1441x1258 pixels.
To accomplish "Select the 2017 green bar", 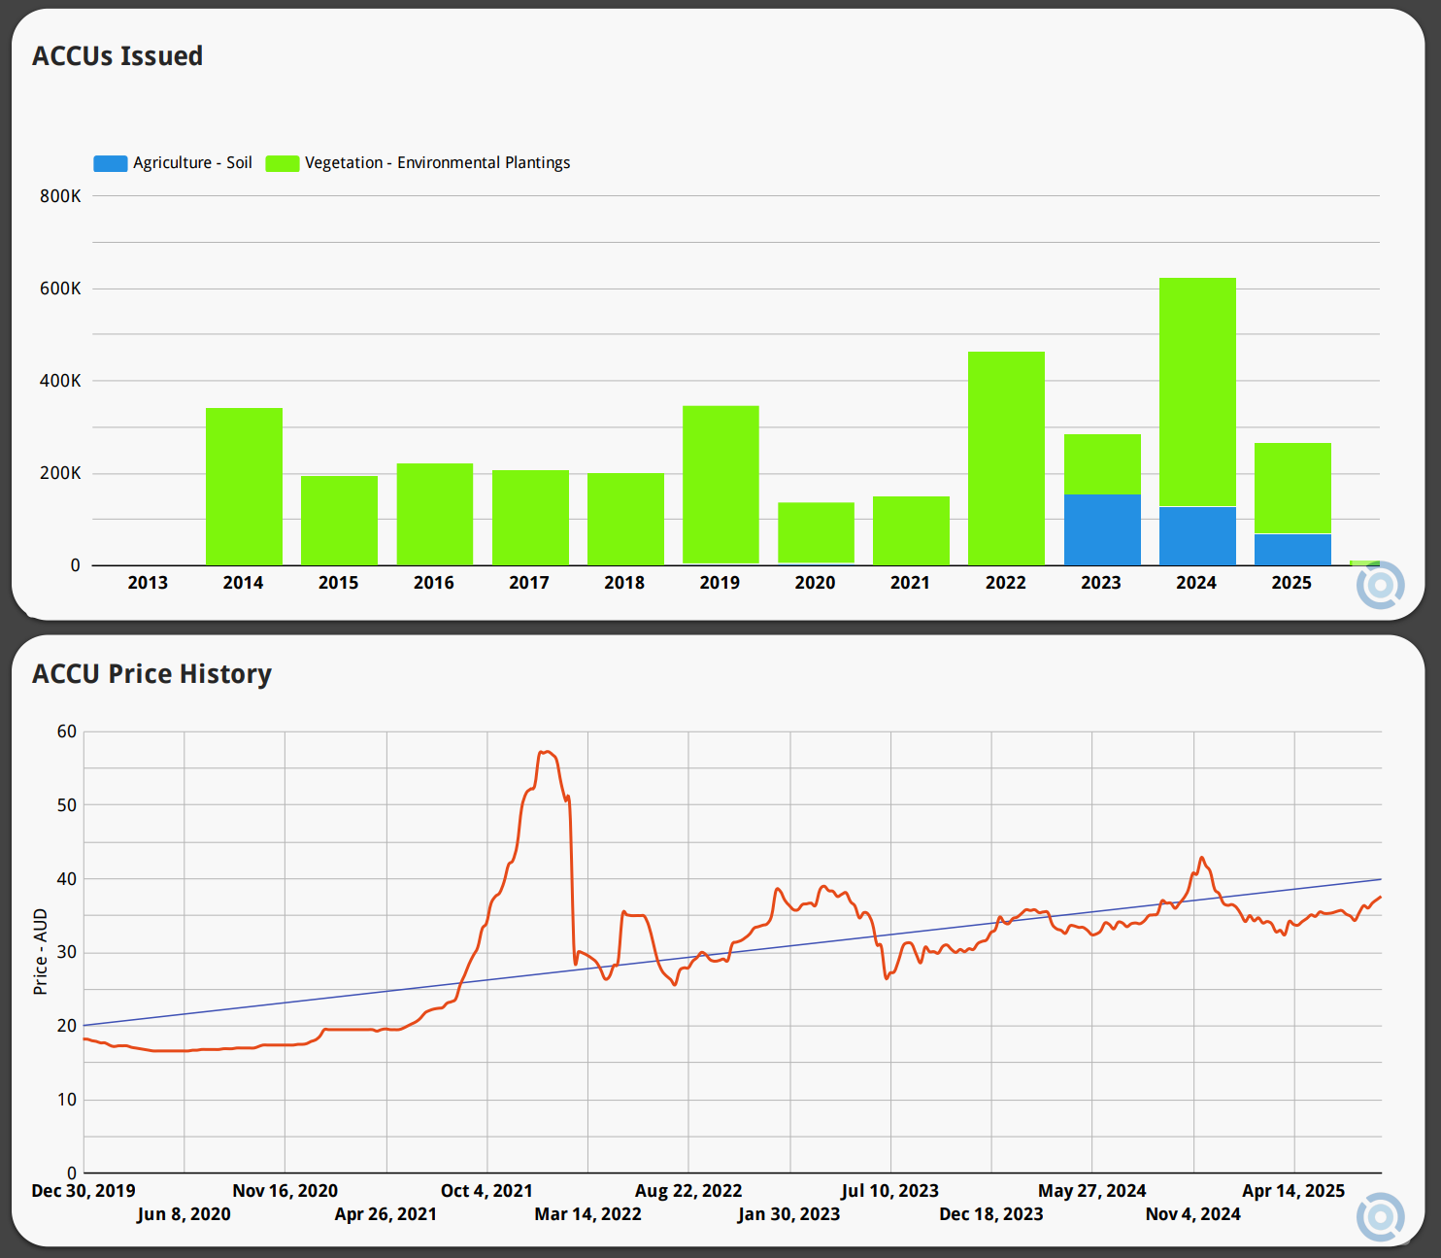I will tap(530, 518).
